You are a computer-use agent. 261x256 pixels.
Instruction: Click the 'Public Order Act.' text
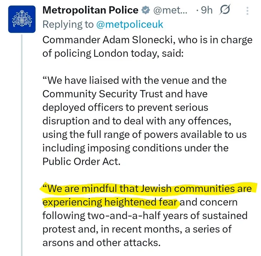pos(81,162)
